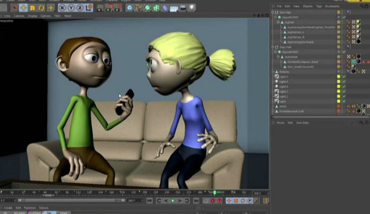Toggle red Autokeying button
This screenshot has height=214, width=370.
pyautogui.click(x=212, y=201)
